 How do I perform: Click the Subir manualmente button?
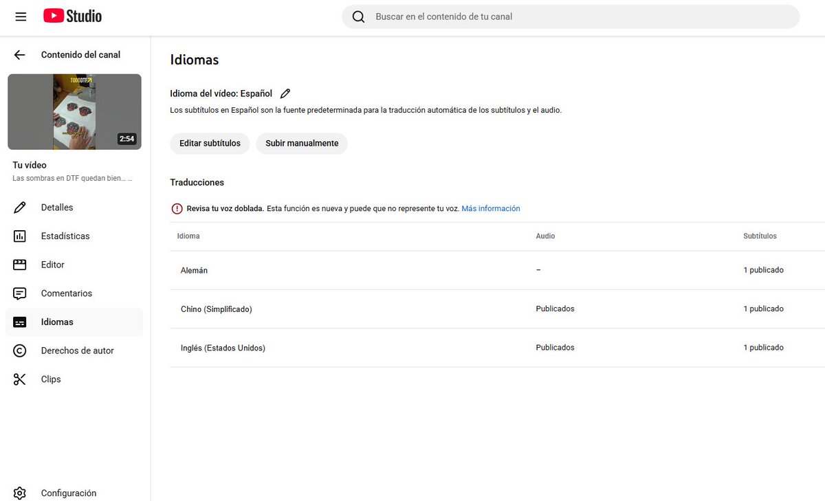(x=302, y=144)
